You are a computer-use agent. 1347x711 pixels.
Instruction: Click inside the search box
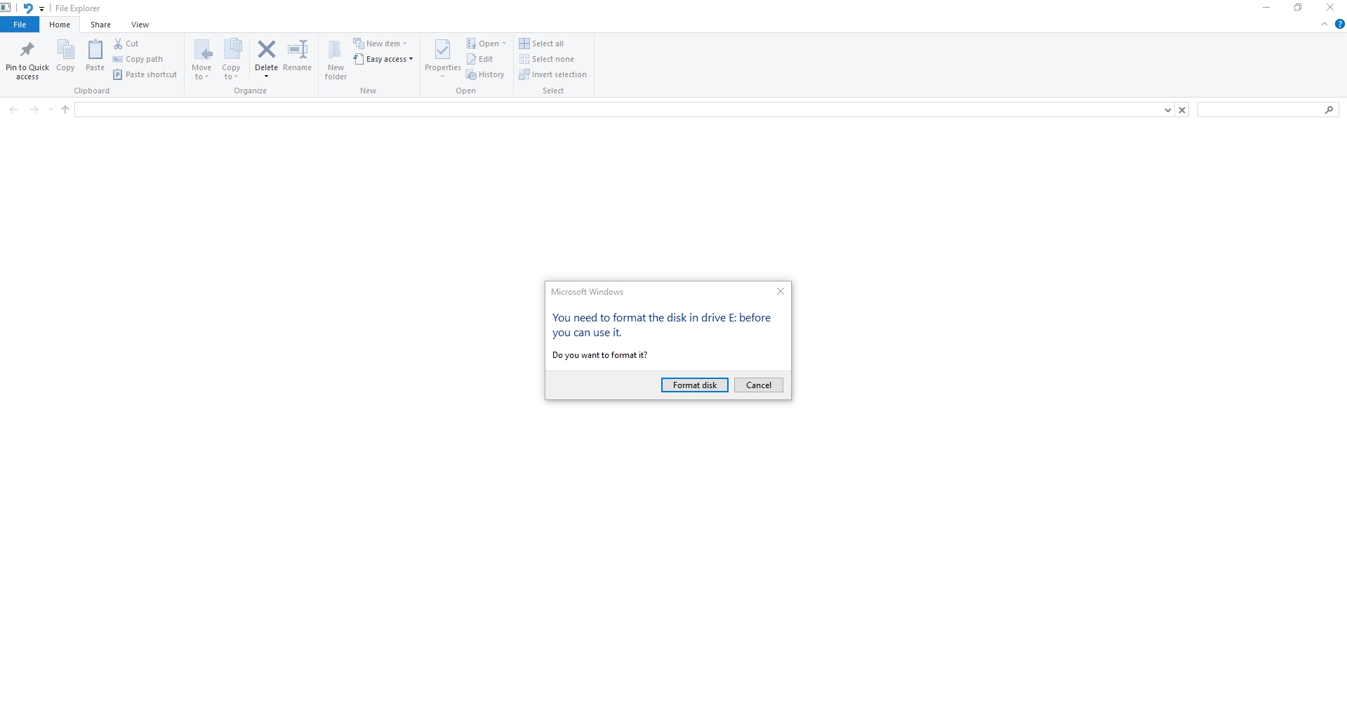tap(1260, 109)
